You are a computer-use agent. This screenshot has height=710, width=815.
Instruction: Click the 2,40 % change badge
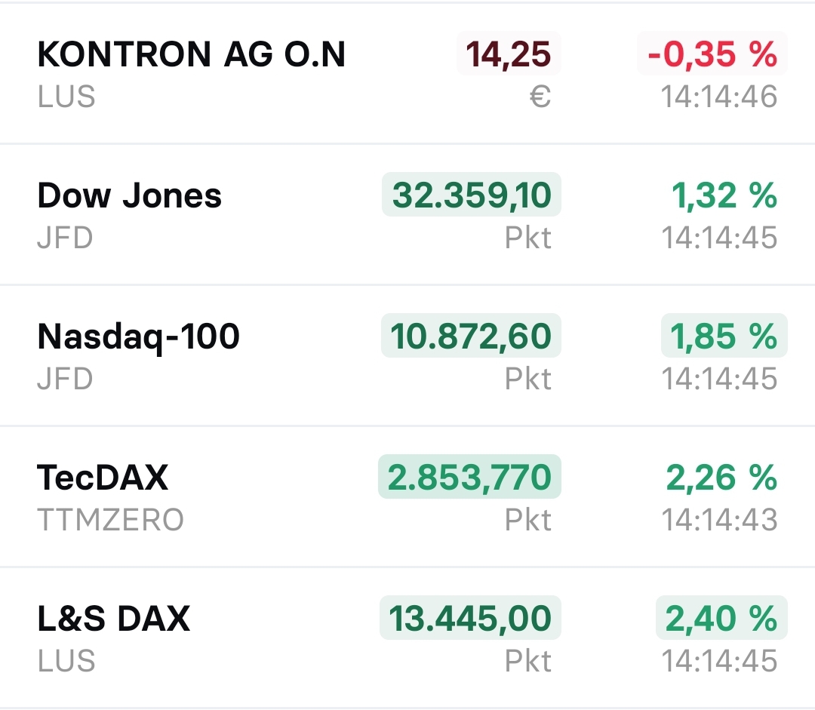[721, 619]
